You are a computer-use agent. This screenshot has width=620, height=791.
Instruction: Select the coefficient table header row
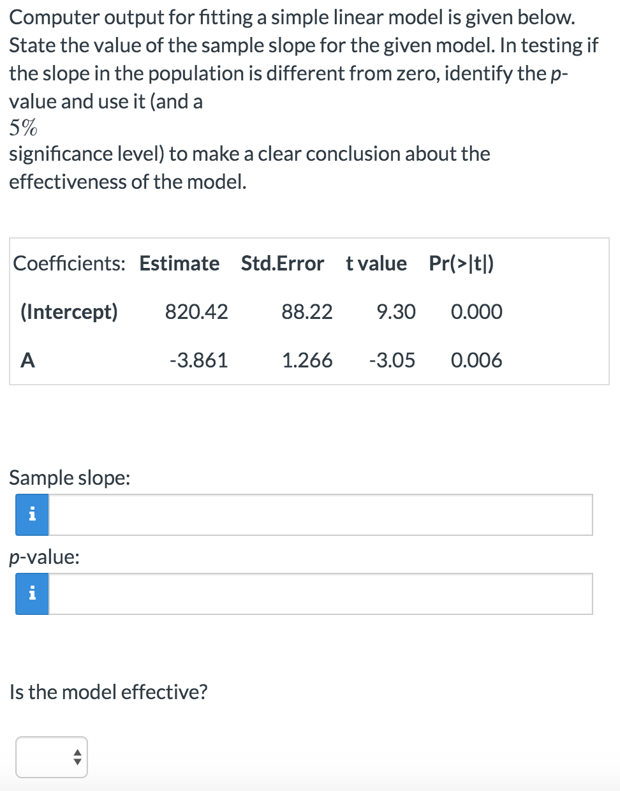click(x=255, y=263)
